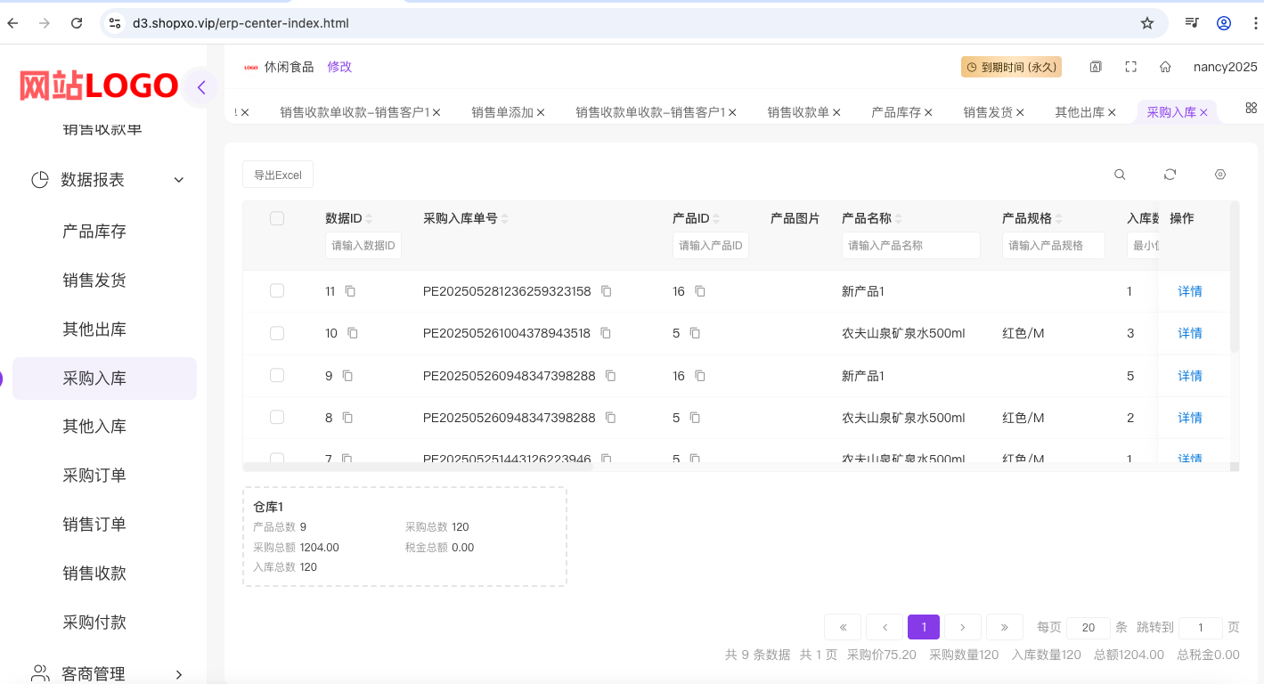Check the row with data ID 10
This screenshot has height=684, width=1264.
(277, 333)
